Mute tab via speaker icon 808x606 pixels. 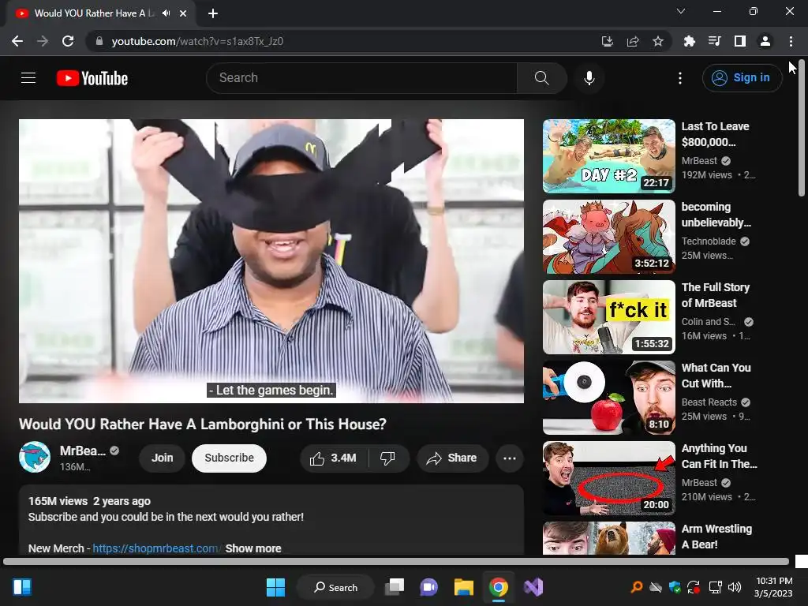166,13
